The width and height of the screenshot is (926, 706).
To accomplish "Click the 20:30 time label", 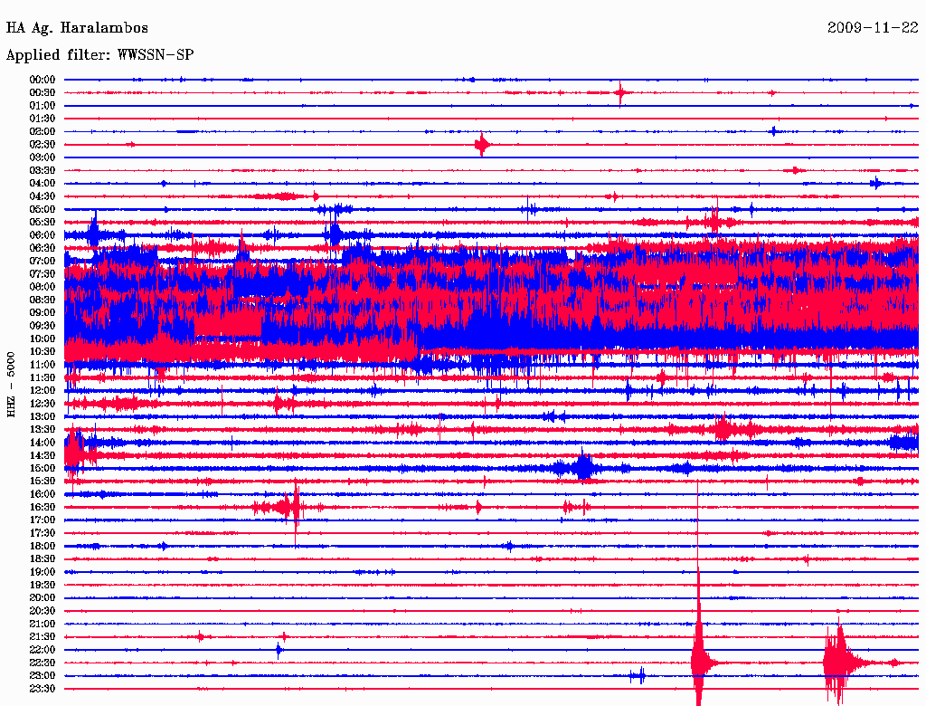I will (x=43, y=611).
